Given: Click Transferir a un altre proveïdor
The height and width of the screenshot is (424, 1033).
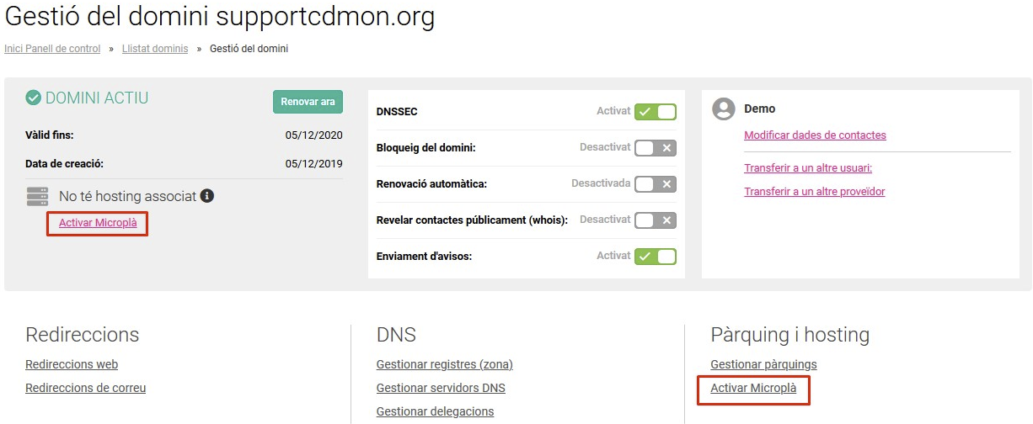Looking at the screenshot, I should point(814,192).
